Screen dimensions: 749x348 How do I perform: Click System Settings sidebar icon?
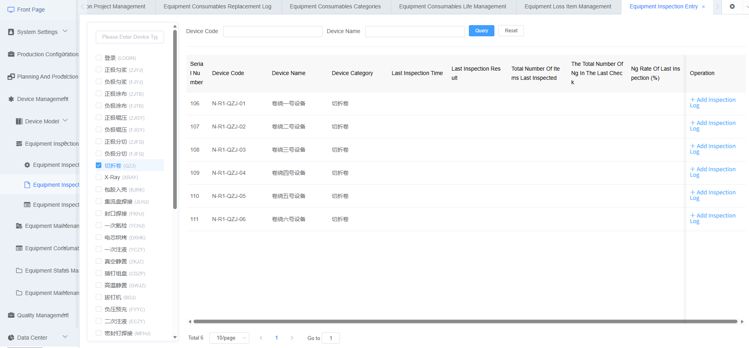pos(11,32)
